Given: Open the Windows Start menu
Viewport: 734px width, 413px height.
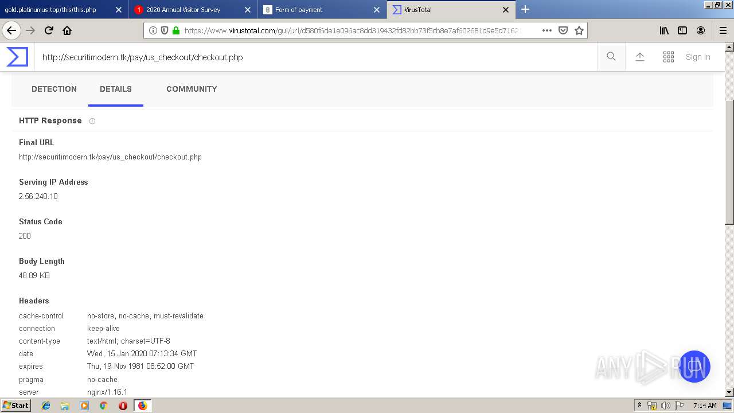Looking at the screenshot, I should (x=15, y=405).
